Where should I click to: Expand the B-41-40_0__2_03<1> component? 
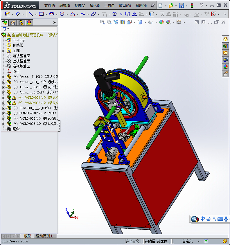pos(3,108)
